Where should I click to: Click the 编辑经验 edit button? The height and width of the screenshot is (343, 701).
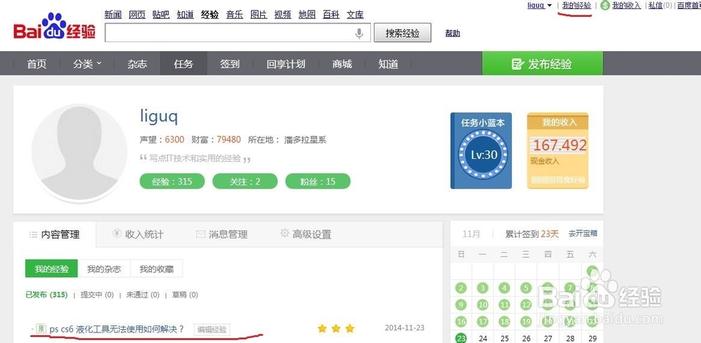[212, 330]
